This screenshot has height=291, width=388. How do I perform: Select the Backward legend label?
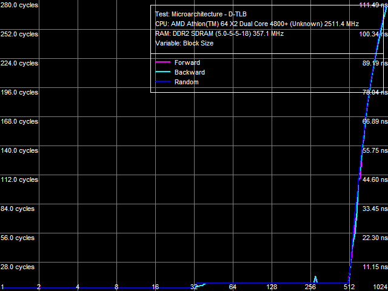[189, 72]
